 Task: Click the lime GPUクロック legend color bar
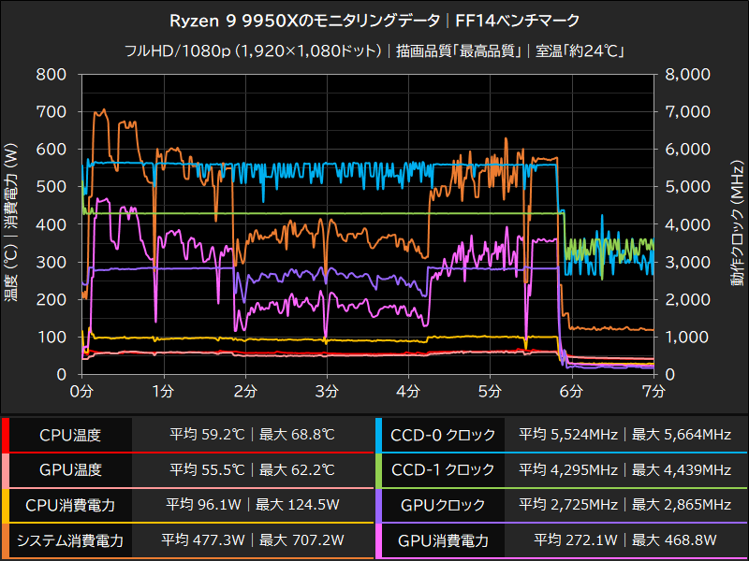tap(380, 502)
